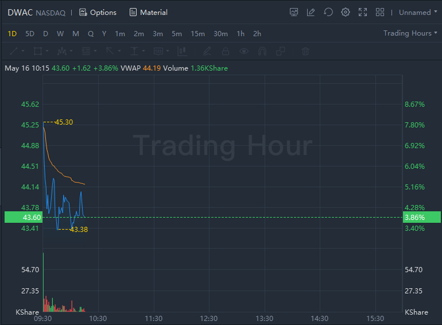The height and width of the screenshot is (325, 442).
Task: Switch to the 2m interval
Action: 139,34
